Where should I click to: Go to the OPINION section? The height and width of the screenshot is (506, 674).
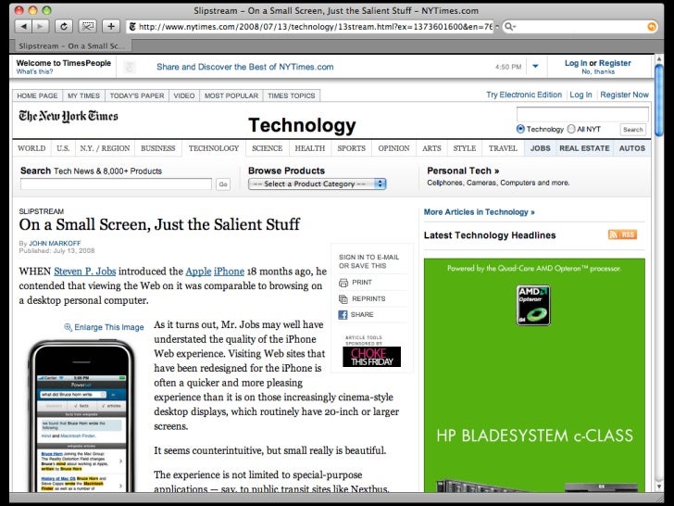[x=393, y=148]
